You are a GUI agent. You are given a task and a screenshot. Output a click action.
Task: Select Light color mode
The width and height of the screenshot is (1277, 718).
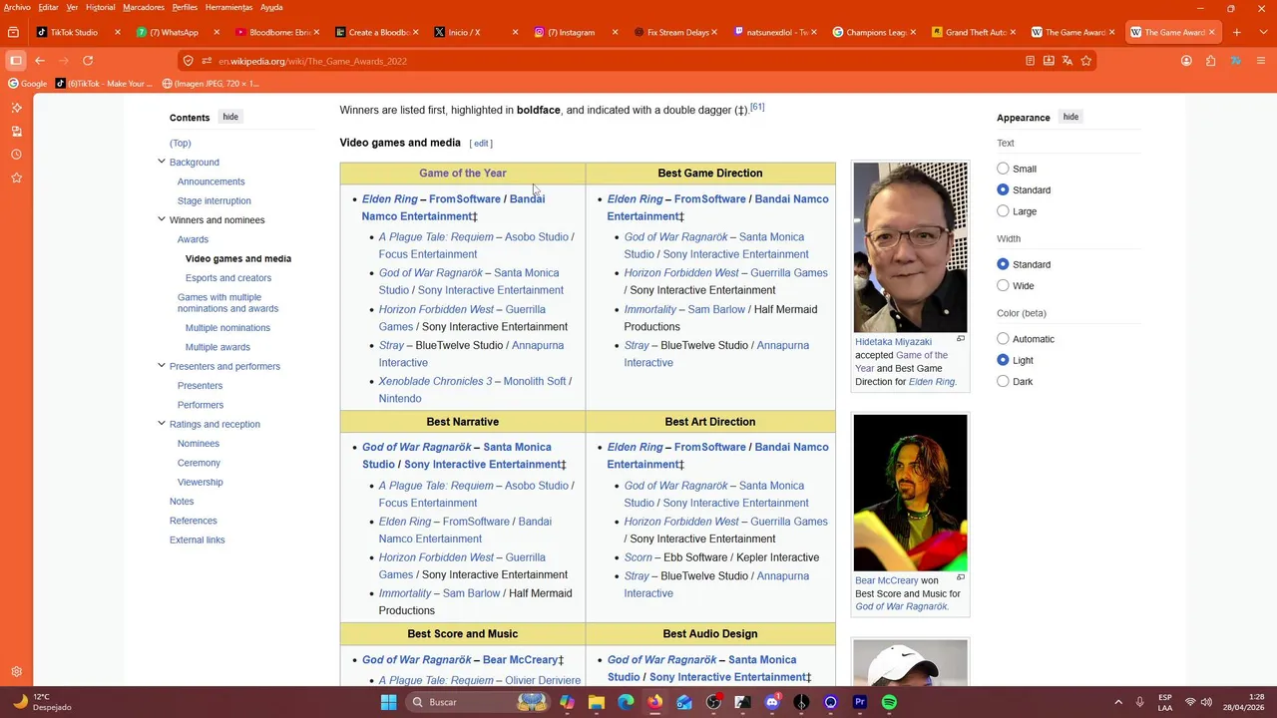click(1003, 360)
